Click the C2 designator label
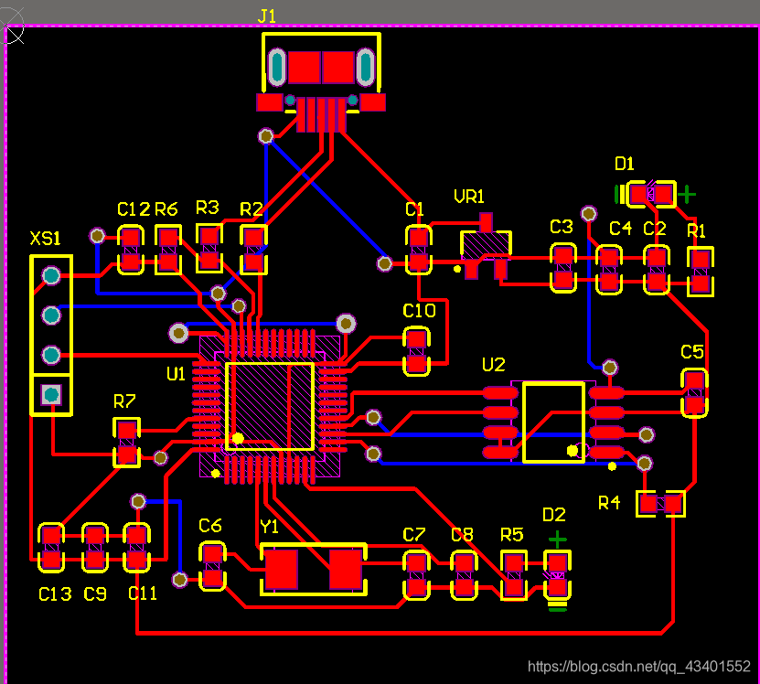 (x=654, y=229)
